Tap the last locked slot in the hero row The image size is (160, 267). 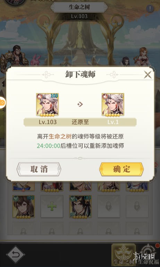(137, 207)
